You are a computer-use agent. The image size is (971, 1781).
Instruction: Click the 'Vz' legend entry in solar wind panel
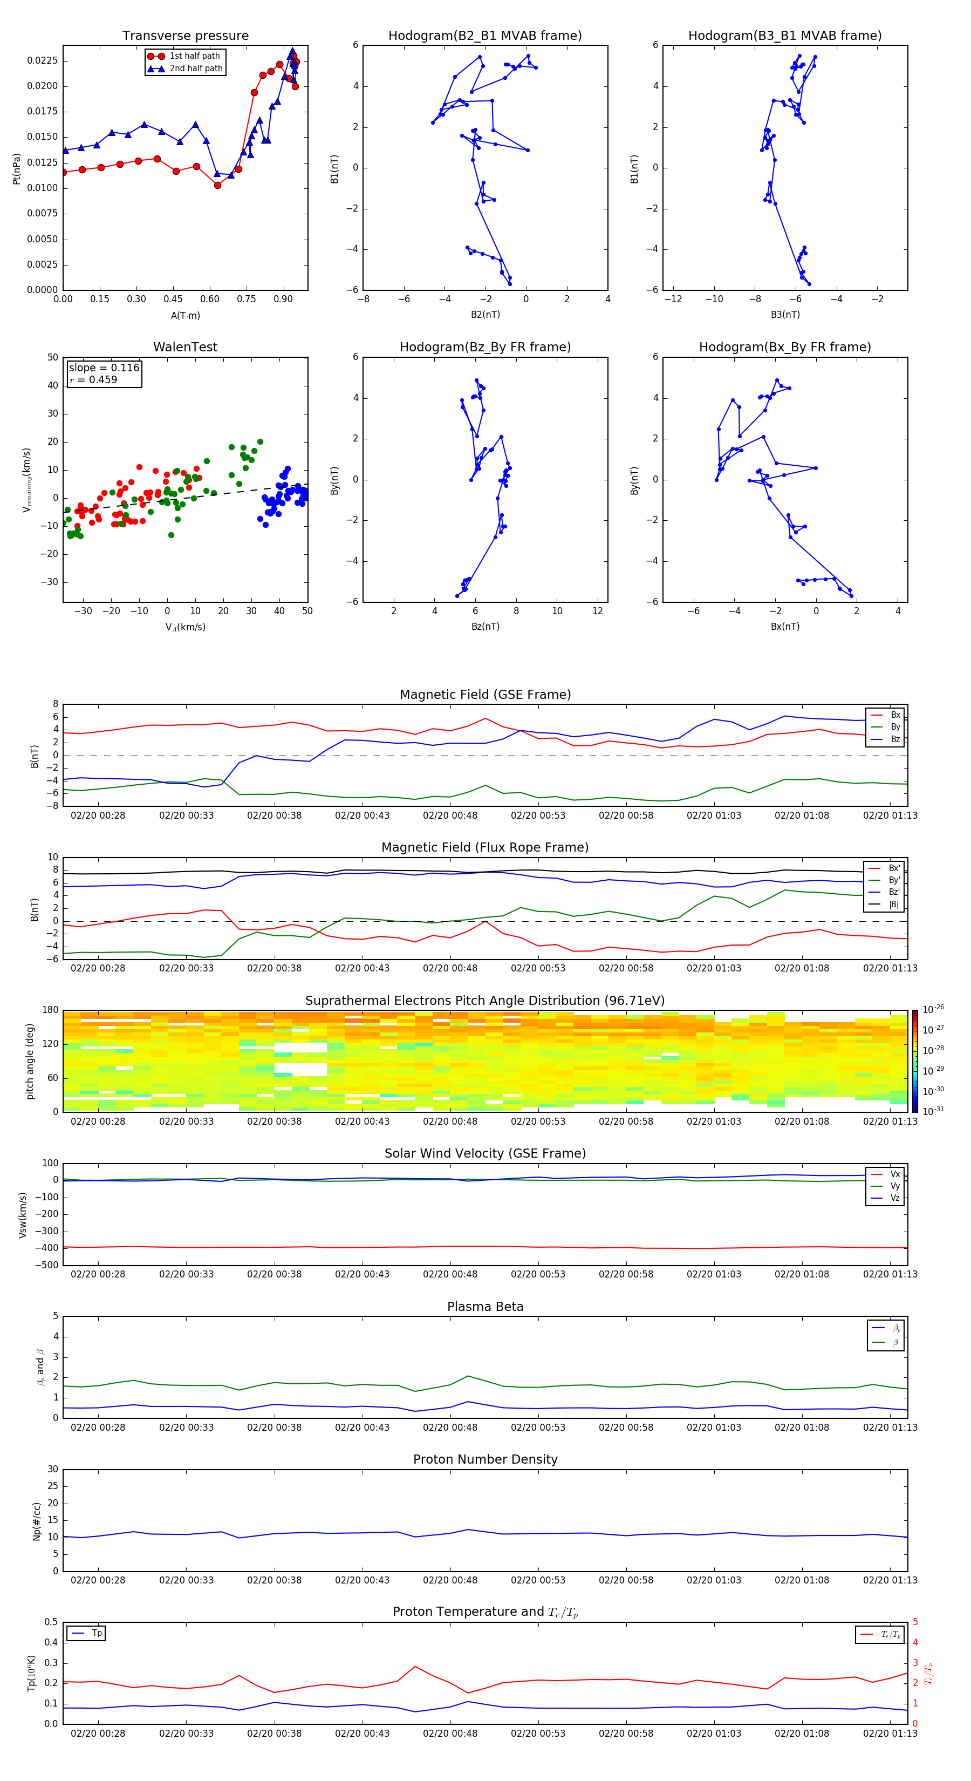tap(886, 1198)
